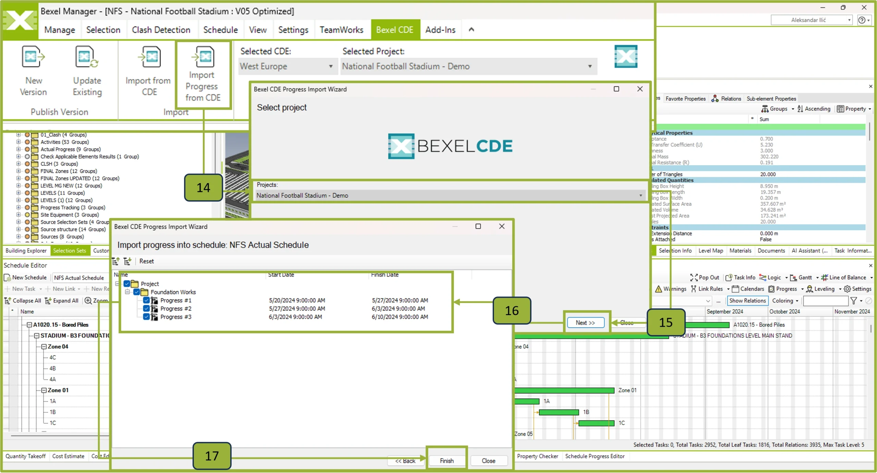
Task: Uncheck the Project checkbox in wizard
Action: 127,284
